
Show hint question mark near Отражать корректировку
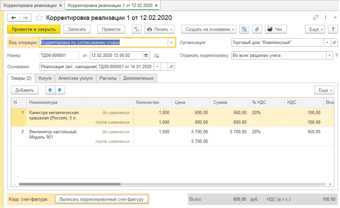[x=337, y=55]
